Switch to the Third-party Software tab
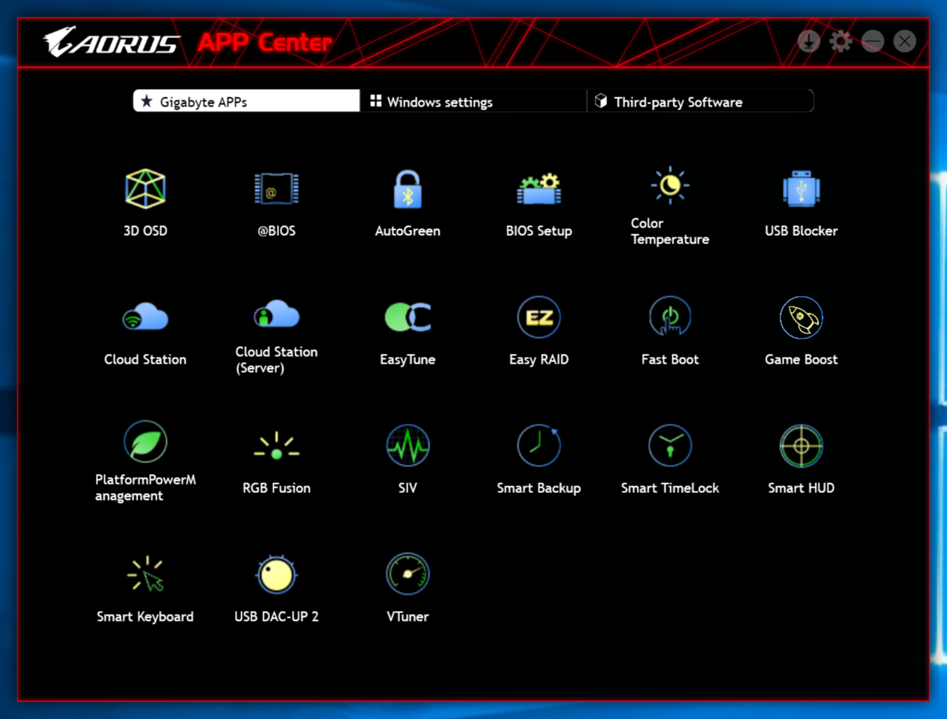The height and width of the screenshot is (719, 947). click(x=700, y=101)
